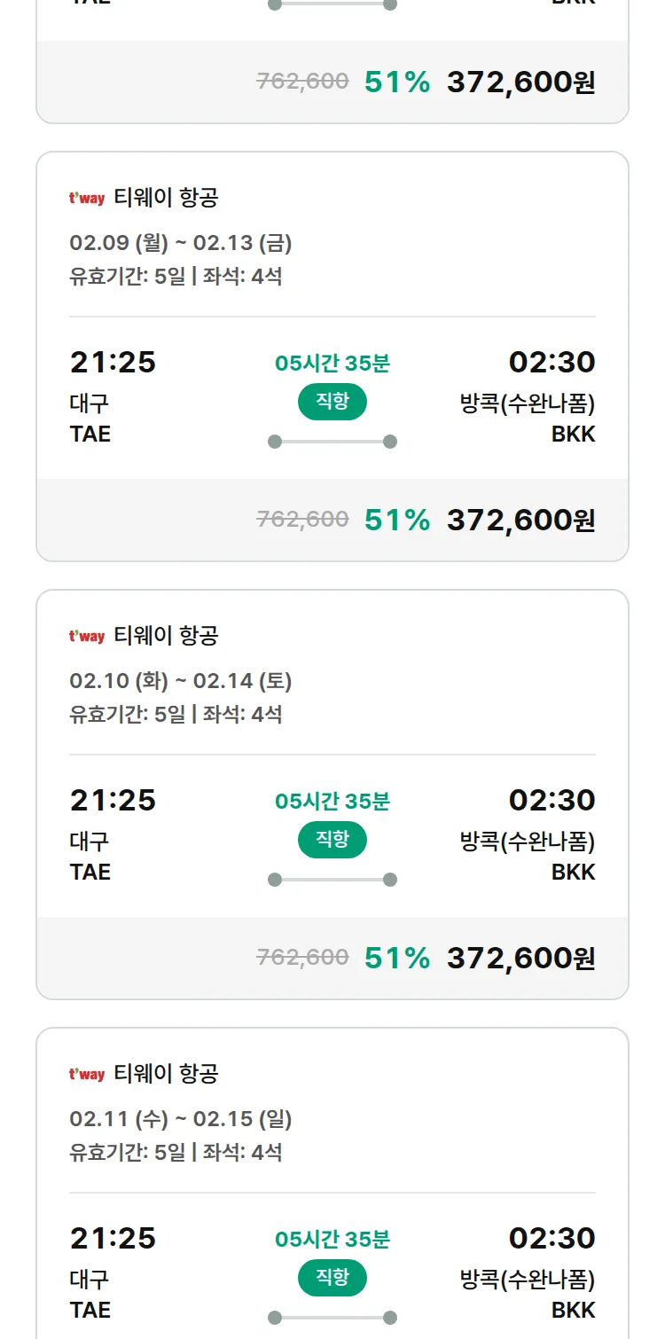Select the 02.10 (화) ~ 02.14 (토) date range

(181, 681)
